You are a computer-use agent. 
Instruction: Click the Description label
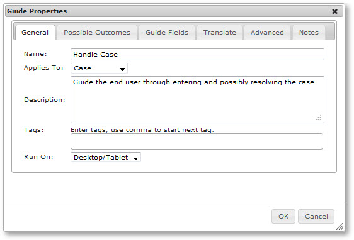click(45, 99)
